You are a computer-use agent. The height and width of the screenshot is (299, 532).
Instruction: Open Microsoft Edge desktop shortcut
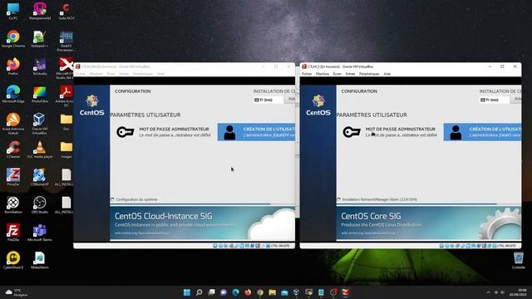pos(13,94)
